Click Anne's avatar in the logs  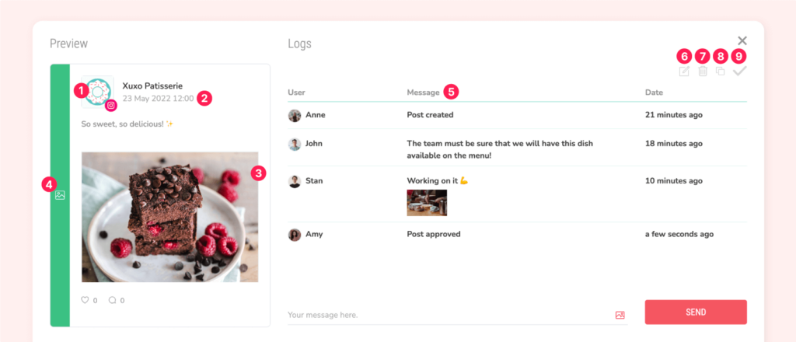click(295, 115)
